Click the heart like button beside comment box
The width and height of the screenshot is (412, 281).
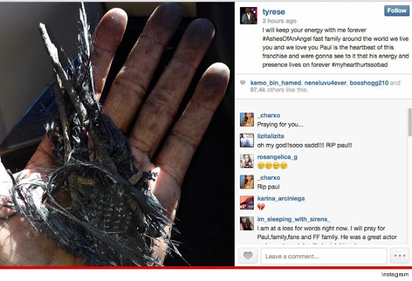[248, 255]
